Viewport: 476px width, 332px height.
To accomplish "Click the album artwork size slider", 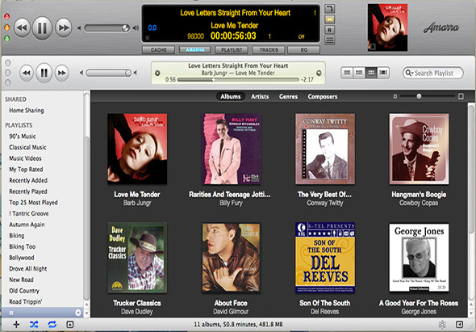I will pyautogui.click(x=428, y=96).
